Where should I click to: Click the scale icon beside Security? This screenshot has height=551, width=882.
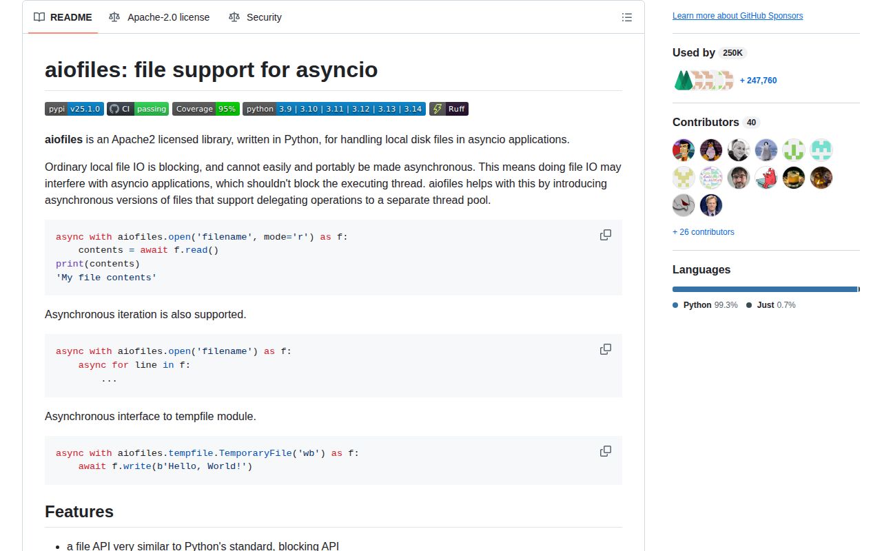click(x=234, y=17)
